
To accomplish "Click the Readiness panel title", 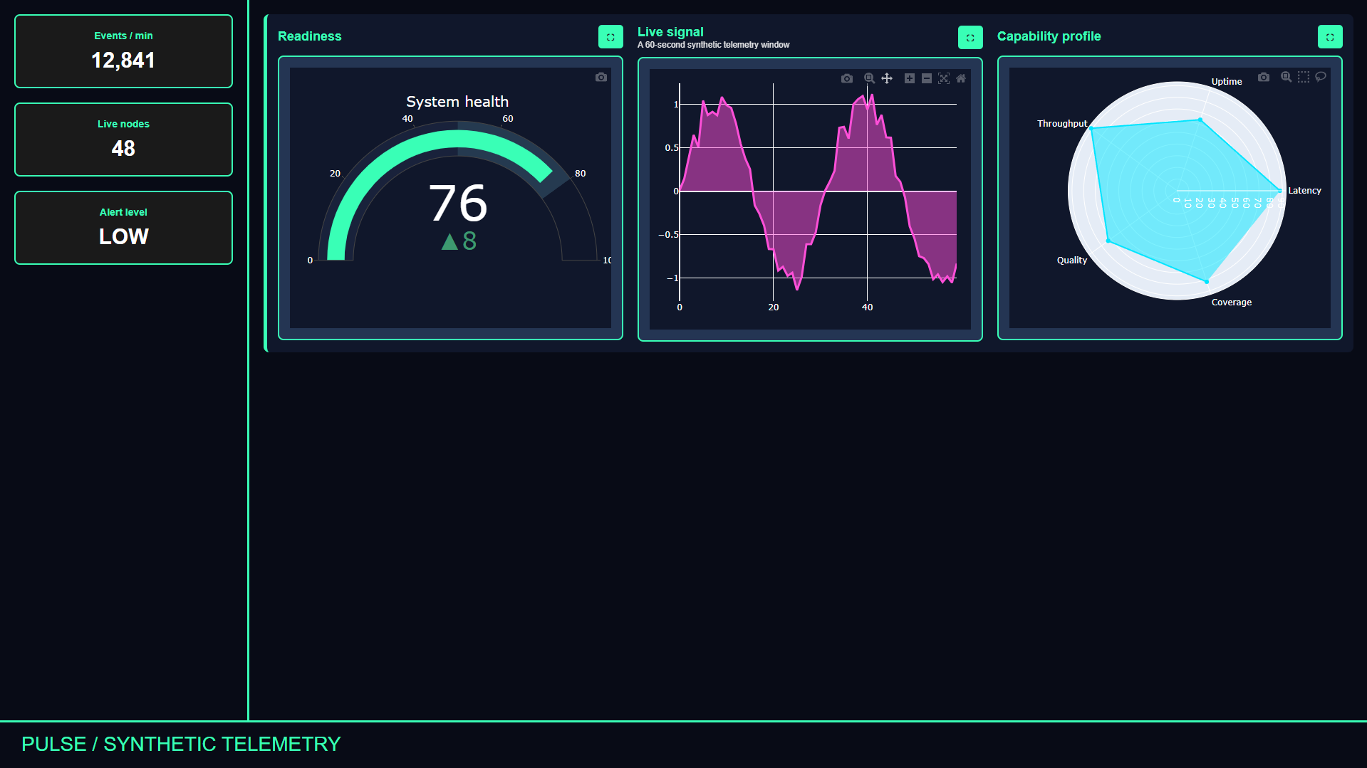I will 309,36.
